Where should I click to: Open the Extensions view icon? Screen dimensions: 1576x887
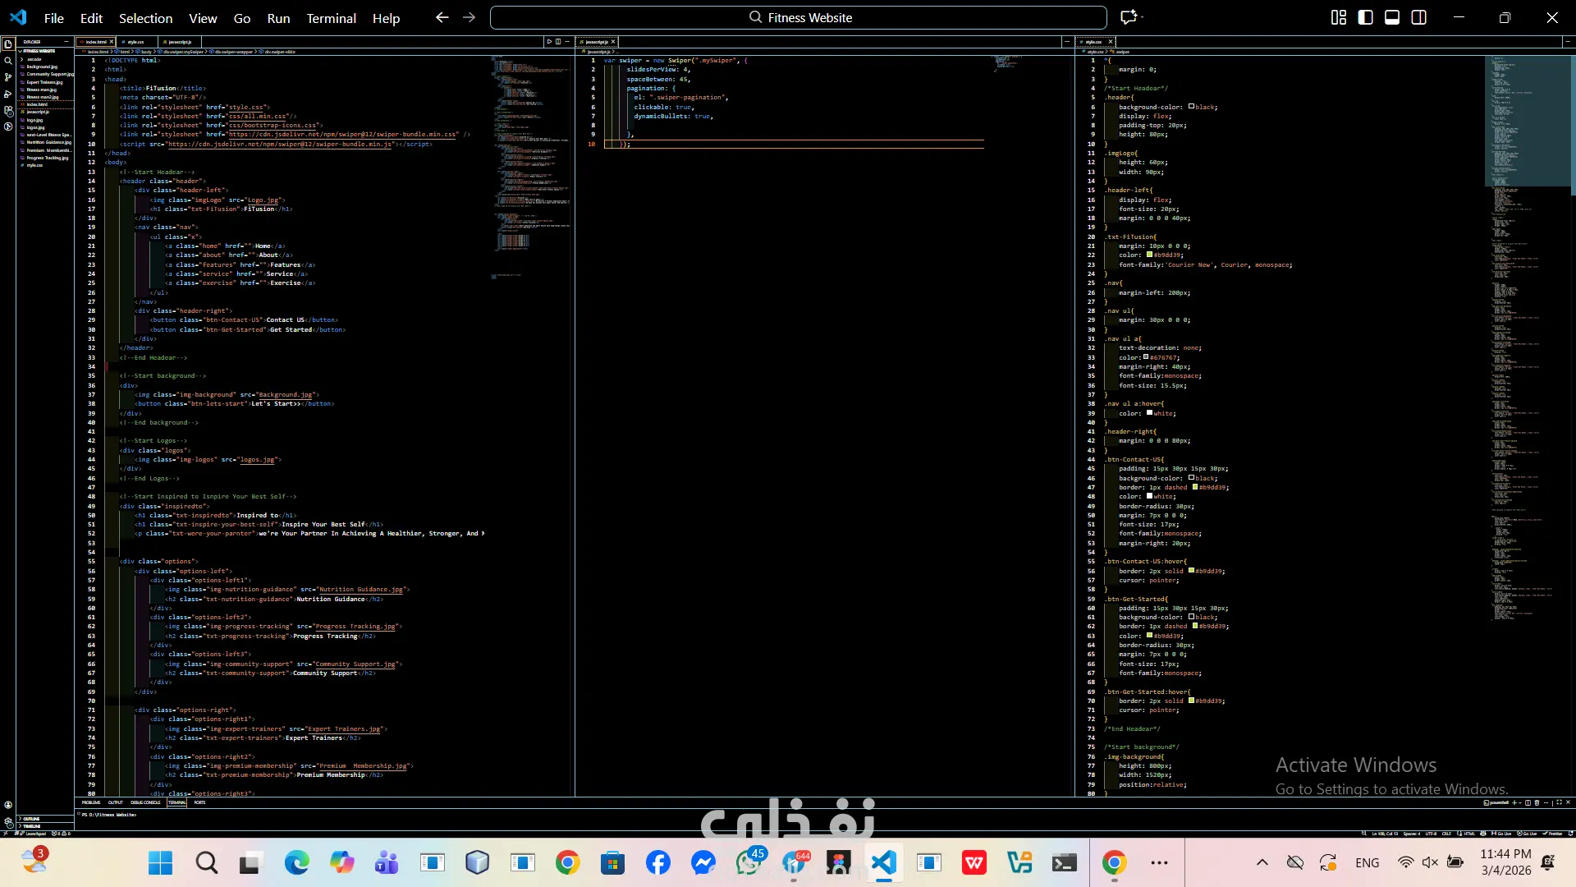pos(8,110)
